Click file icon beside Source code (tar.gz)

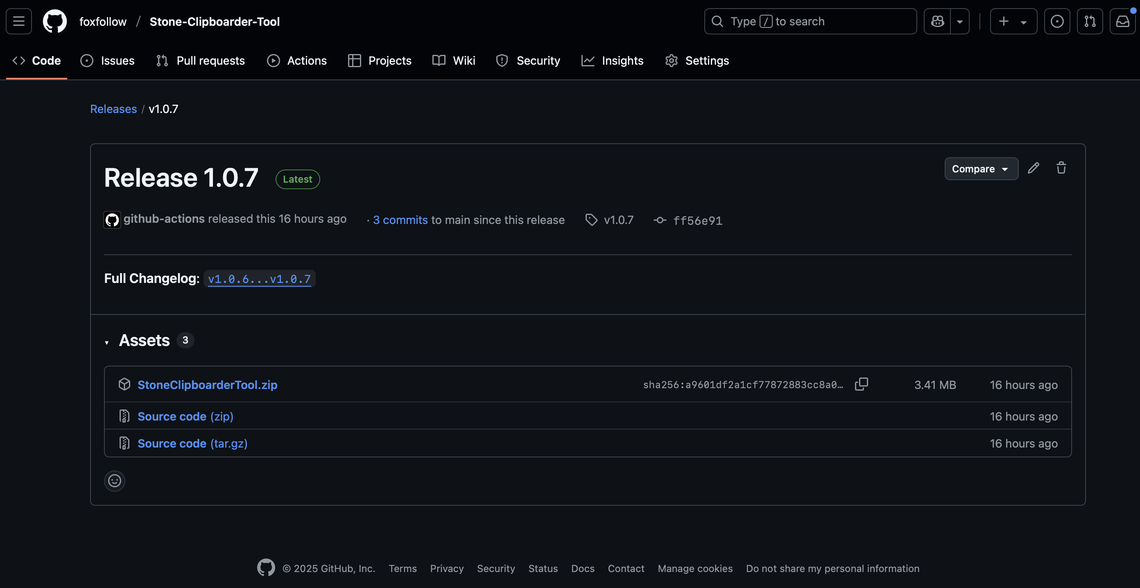click(124, 443)
